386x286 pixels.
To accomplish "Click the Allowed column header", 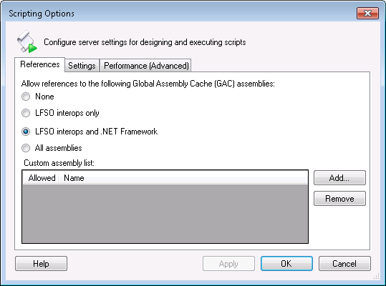I will click(x=41, y=178).
